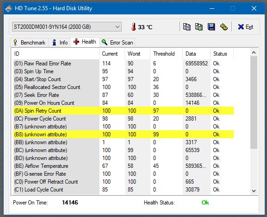
Task: Select the (0C) Power Cycle Count row
Action: [x=124, y=119]
